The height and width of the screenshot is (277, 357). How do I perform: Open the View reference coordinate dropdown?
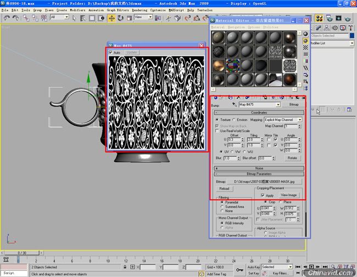click(x=150, y=17)
